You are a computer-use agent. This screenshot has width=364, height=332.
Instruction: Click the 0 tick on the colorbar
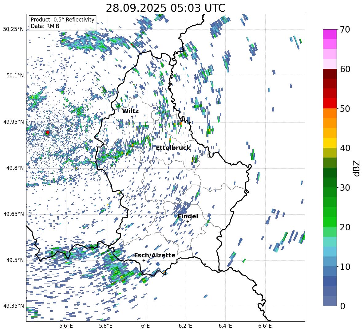point(342,306)
